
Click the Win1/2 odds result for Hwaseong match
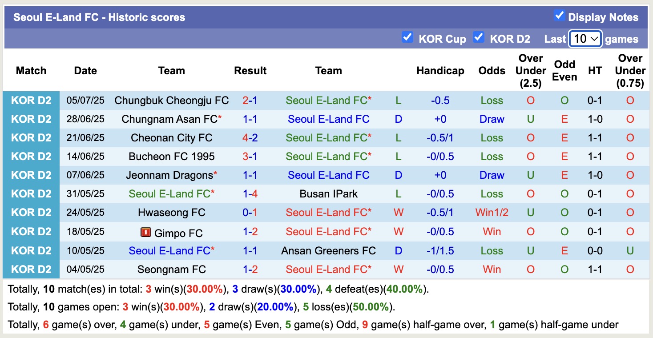[x=492, y=212]
